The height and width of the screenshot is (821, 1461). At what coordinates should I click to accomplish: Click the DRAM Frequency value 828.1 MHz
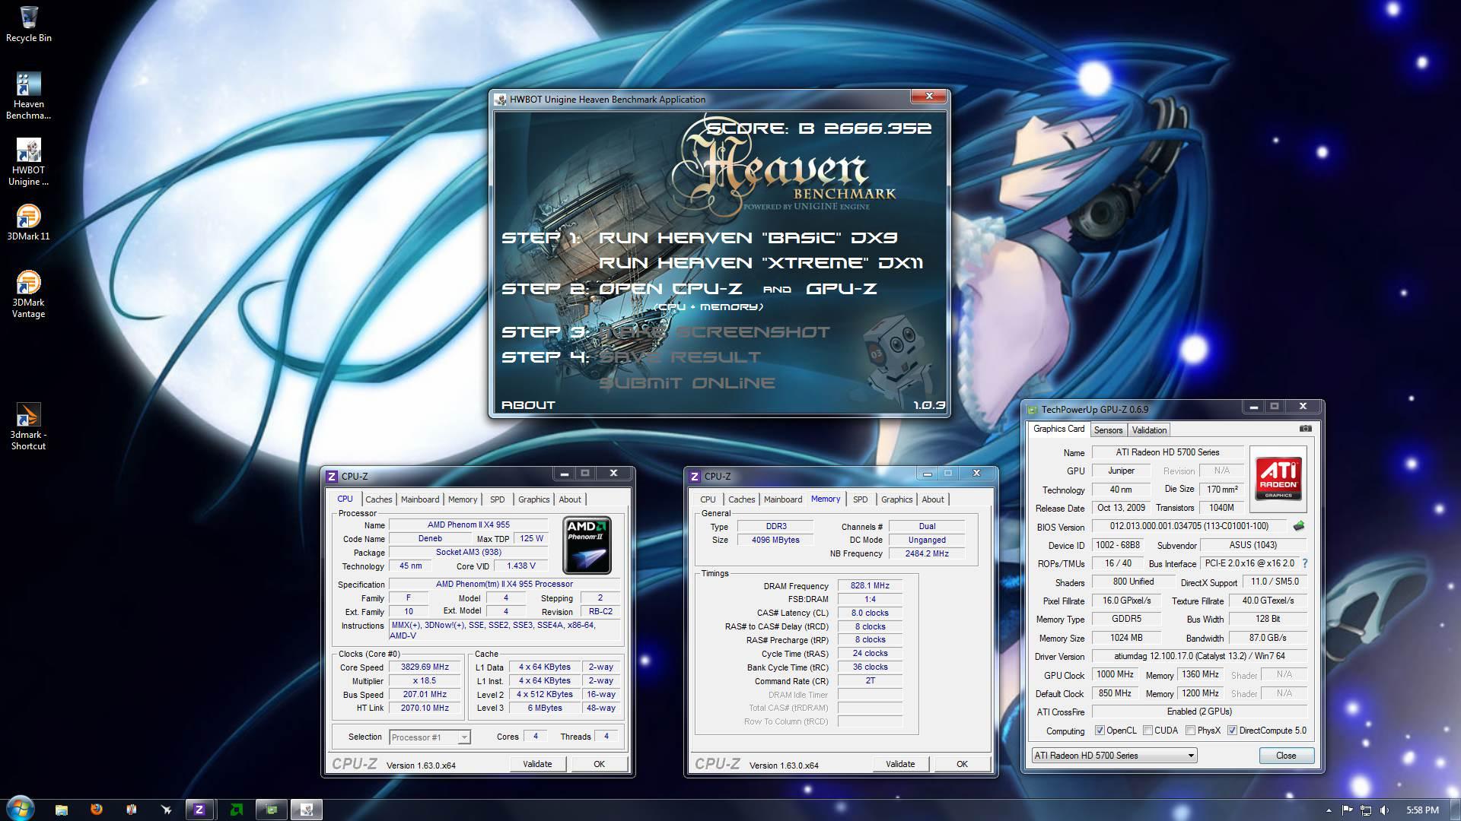click(870, 586)
